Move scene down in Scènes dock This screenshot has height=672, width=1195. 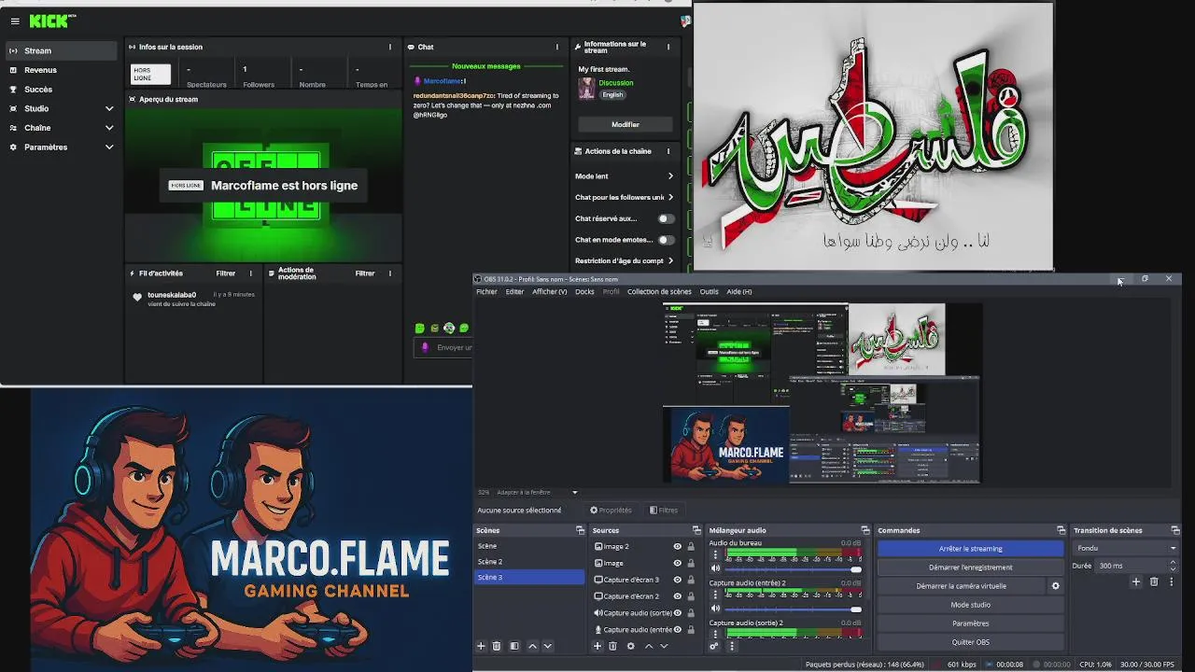point(548,646)
